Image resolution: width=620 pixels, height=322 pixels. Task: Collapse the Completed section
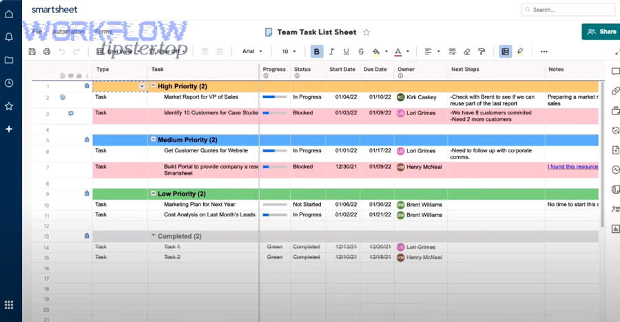[x=154, y=235]
